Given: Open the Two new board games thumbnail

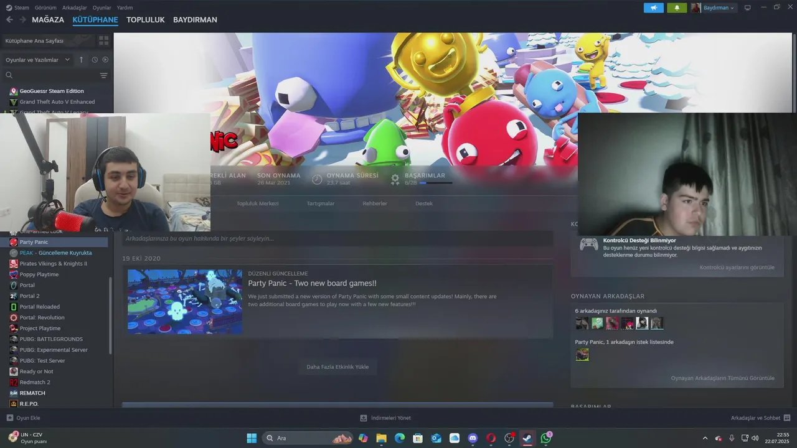Looking at the screenshot, I should (185, 302).
